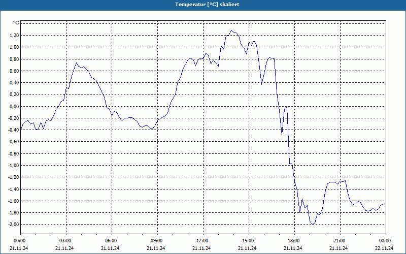Viewport: 406px width, 254px height.
Task: Click the '0,00' y-axis zero label
Action: point(15,106)
